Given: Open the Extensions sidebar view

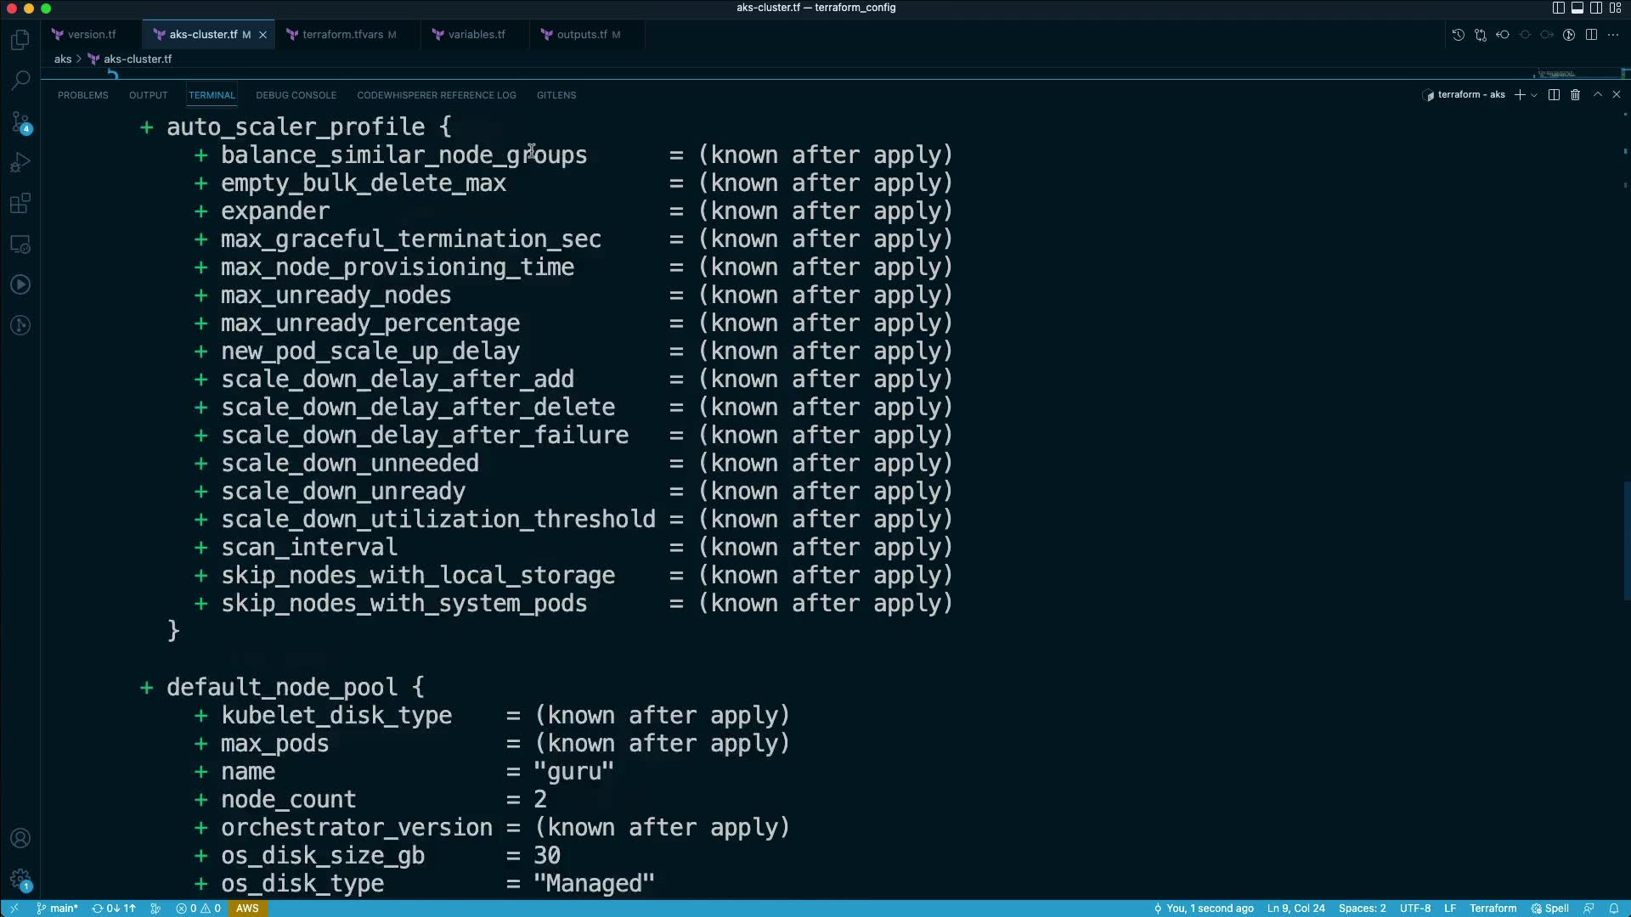Looking at the screenshot, I should (x=20, y=204).
